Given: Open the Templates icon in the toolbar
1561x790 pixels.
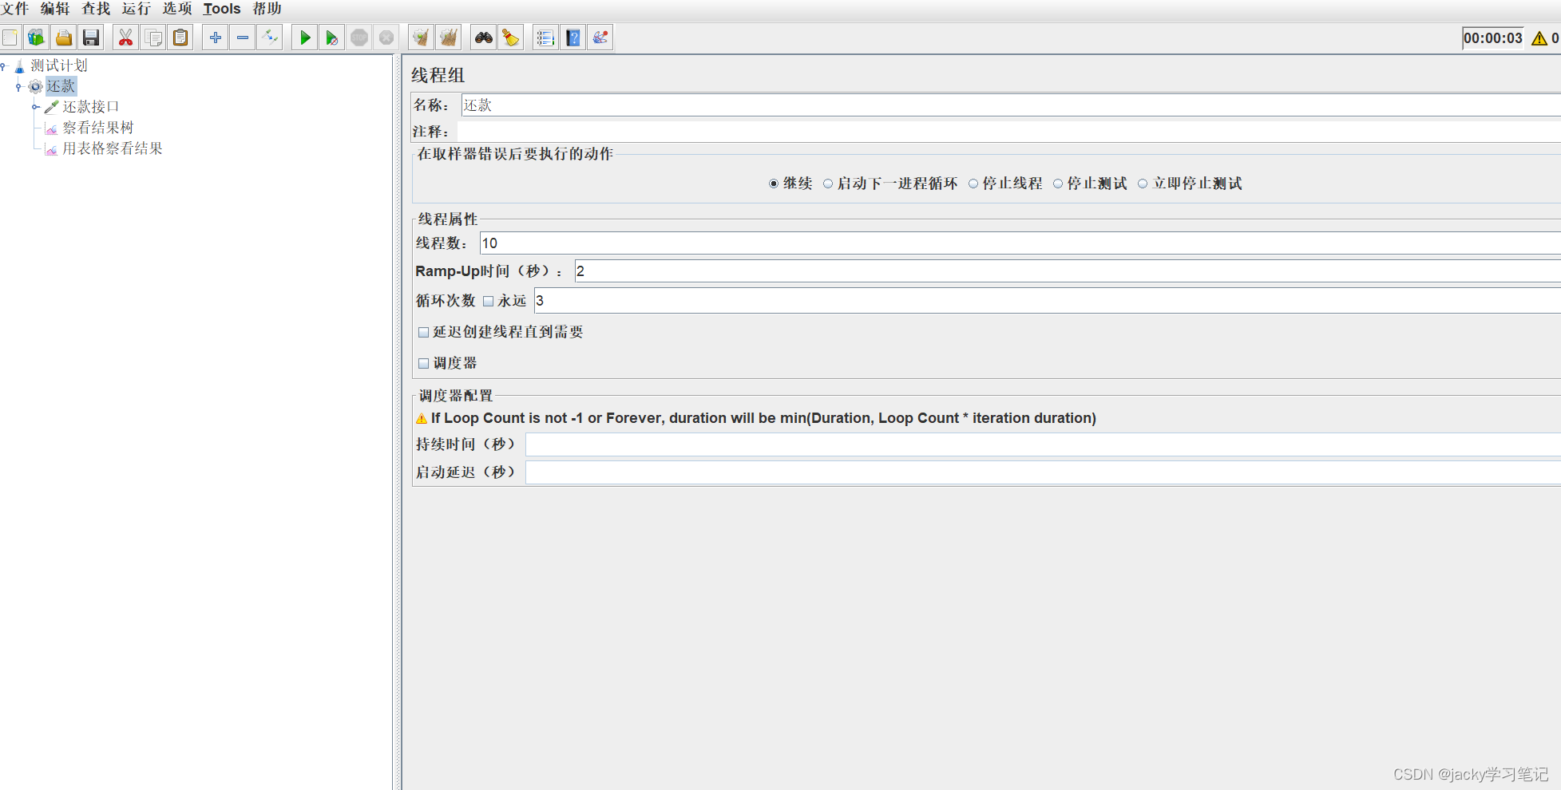Looking at the screenshot, I should pos(37,38).
